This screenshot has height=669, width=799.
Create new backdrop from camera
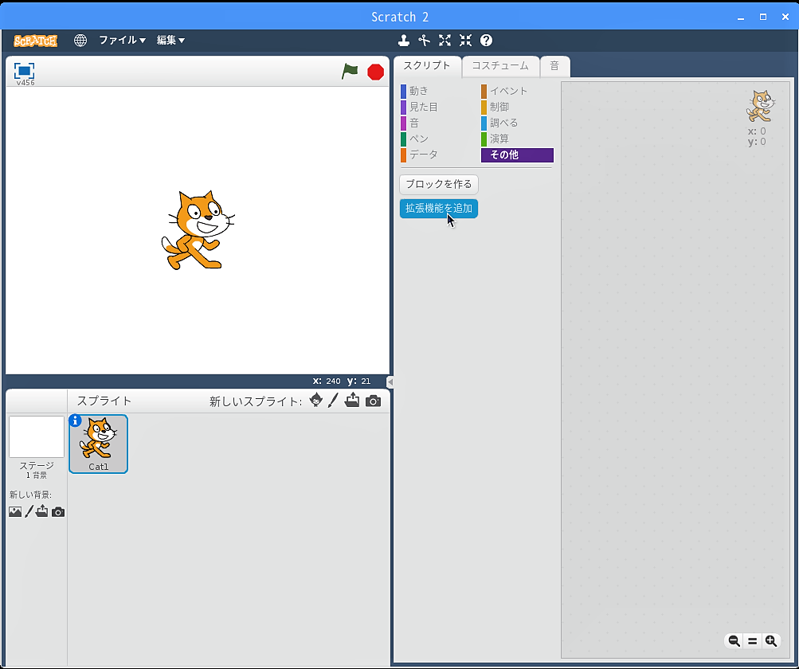tap(58, 511)
